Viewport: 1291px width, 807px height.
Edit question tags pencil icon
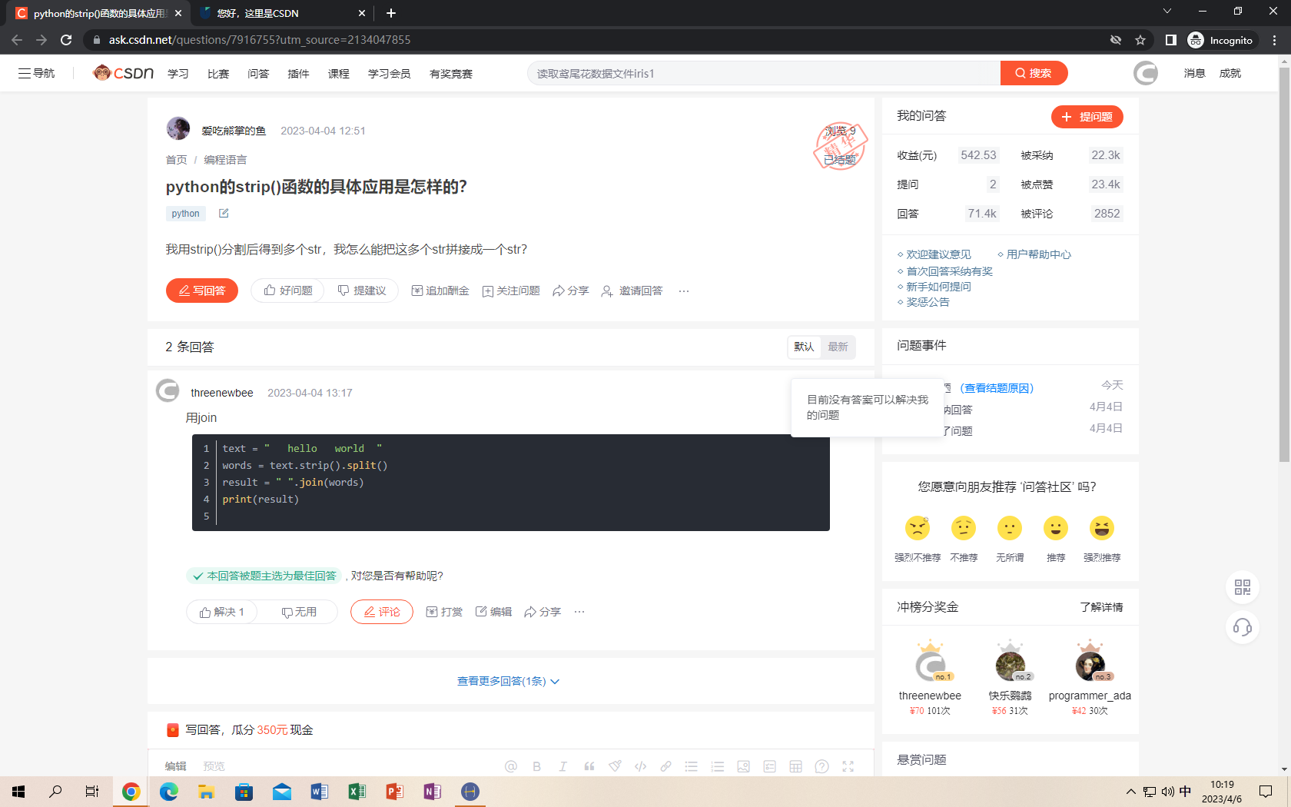pos(224,213)
